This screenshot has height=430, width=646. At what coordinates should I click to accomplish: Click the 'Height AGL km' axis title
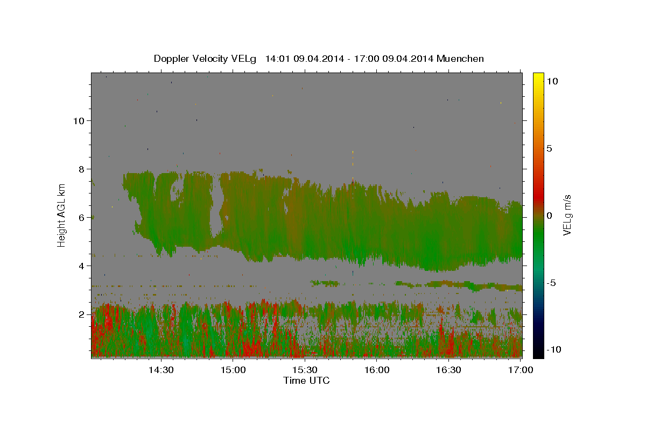(x=62, y=214)
